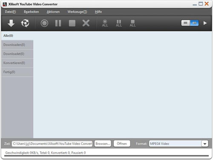
Task: Click the start record-circle icon
Action: click(x=44, y=23)
